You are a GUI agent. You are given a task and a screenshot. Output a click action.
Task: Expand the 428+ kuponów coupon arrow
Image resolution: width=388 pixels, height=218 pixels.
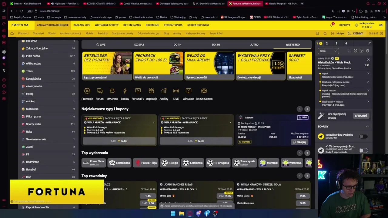point(153,123)
